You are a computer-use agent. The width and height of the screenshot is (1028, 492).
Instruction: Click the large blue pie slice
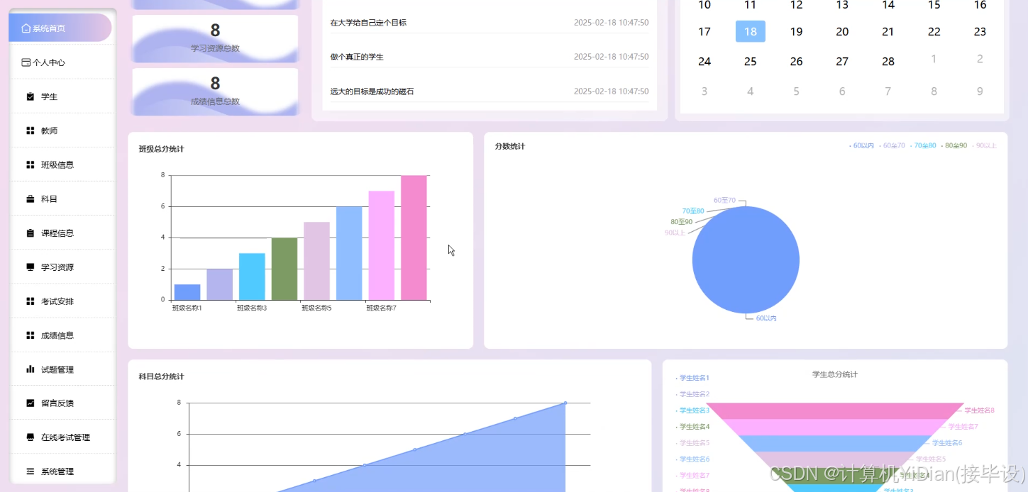coord(746,260)
